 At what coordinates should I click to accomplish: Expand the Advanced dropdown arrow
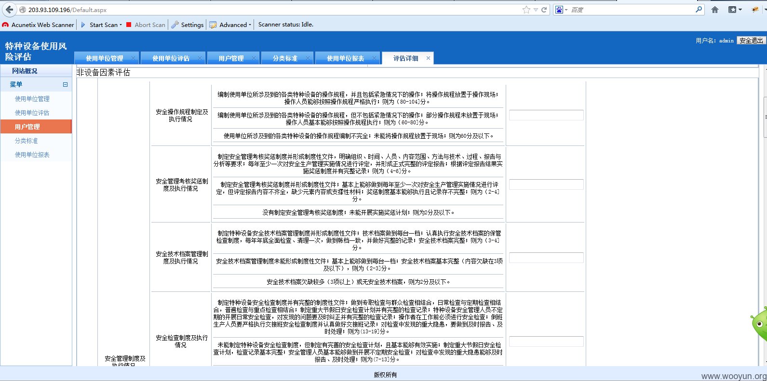250,25
